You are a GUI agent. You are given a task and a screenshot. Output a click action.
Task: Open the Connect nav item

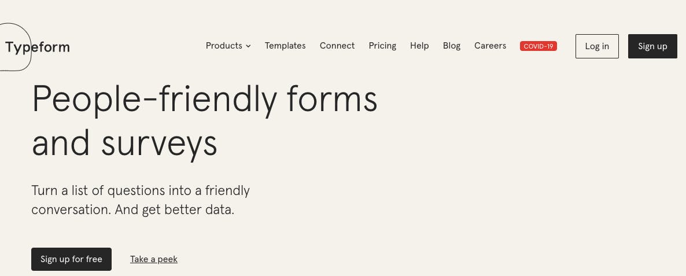click(337, 46)
